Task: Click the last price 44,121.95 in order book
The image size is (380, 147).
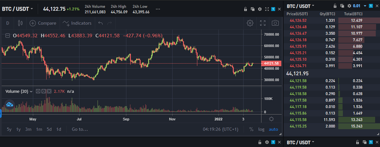Action: pos(297,73)
